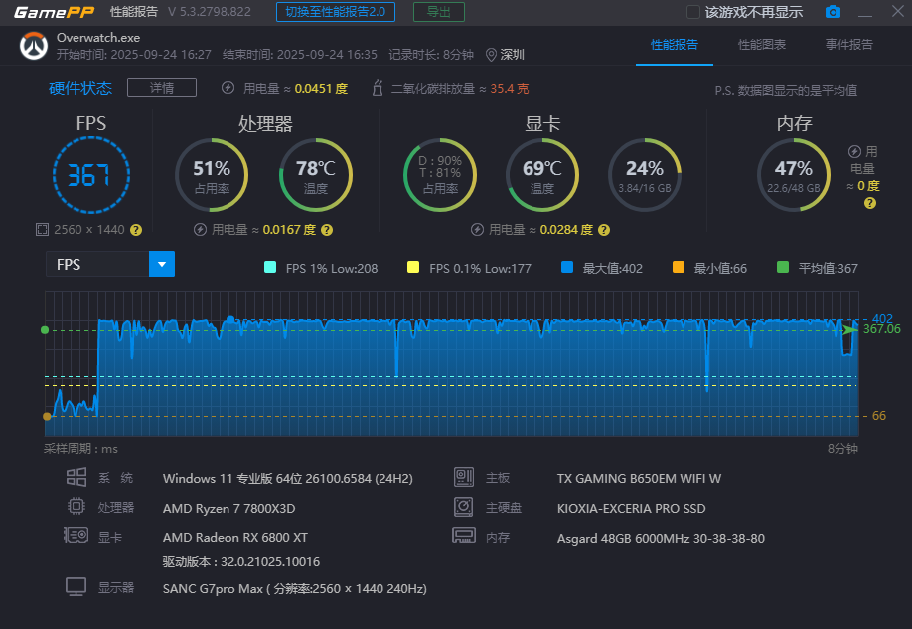Open the FPS metric dropdown arrow
The height and width of the screenshot is (629, 912).
[161, 264]
